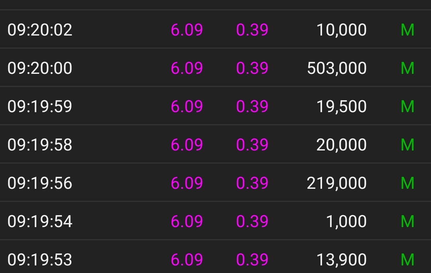Screen dimensions: 431x273
Task: Select the 0.39 change at 09:19:56
Action: [252, 183]
